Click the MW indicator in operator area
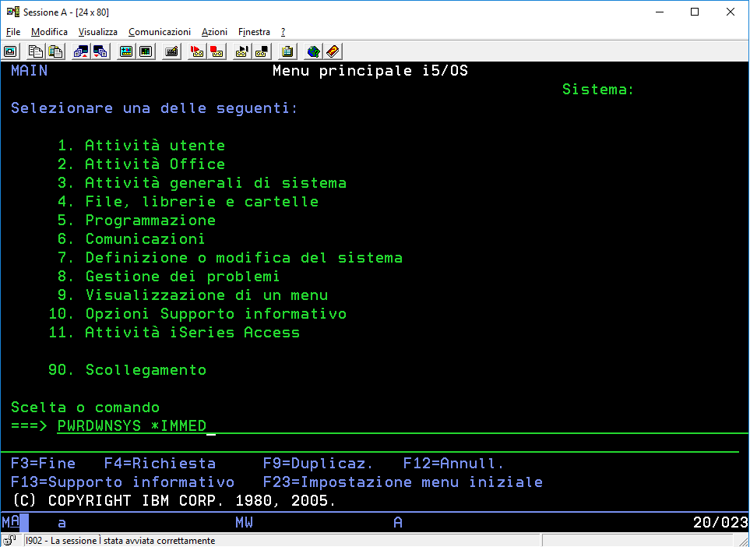Viewport: 750px width, 547px height. [x=244, y=522]
